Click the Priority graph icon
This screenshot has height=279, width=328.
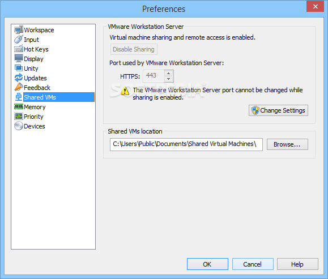tap(19, 116)
